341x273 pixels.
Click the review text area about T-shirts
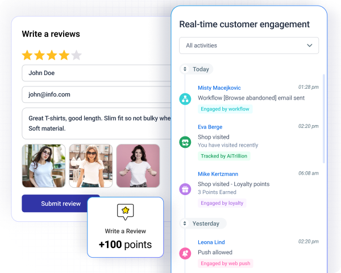pyautogui.click(x=97, y=123)
